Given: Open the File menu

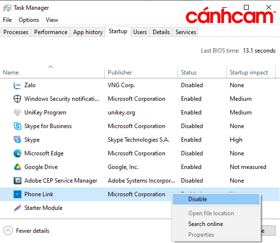Looking at the screenshot, I should point(7,20).
